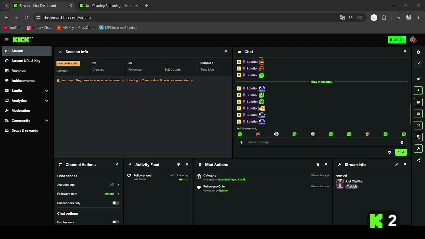Open the API Keys - GroqCloud bookmark
This screenshot has width=425, height=239.
[75, 28]
